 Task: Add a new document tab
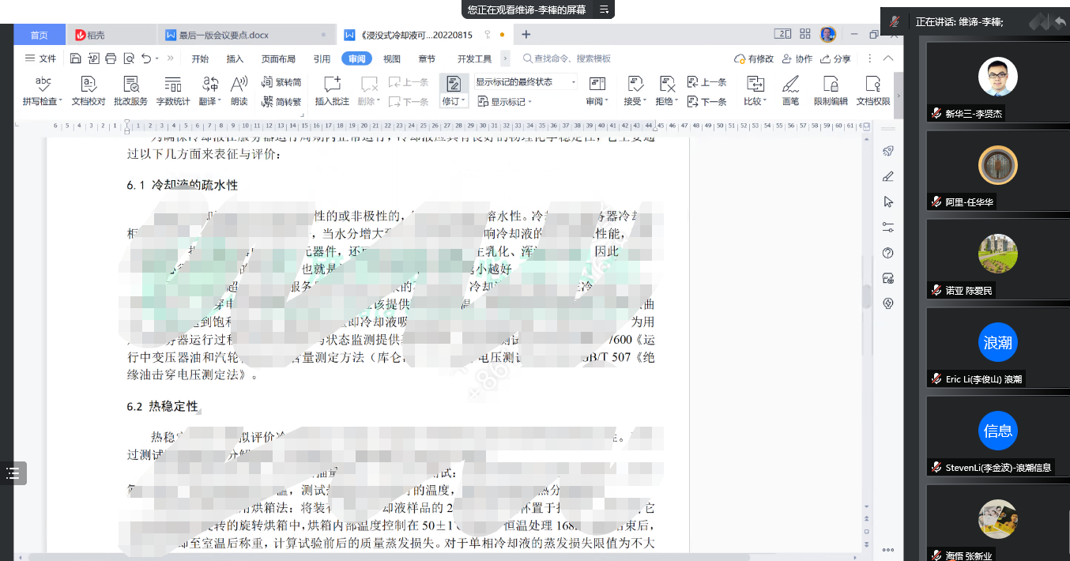[526, 35]
